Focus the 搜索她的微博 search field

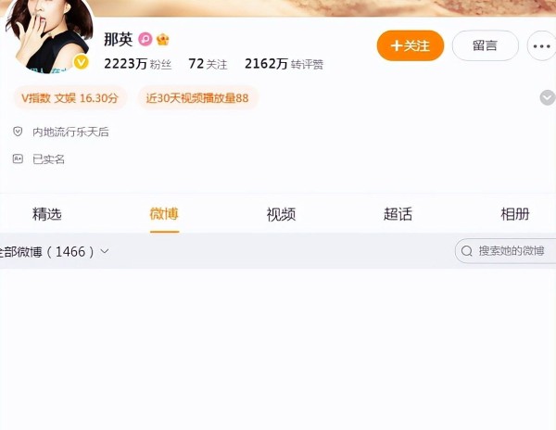tap(506, 251)
